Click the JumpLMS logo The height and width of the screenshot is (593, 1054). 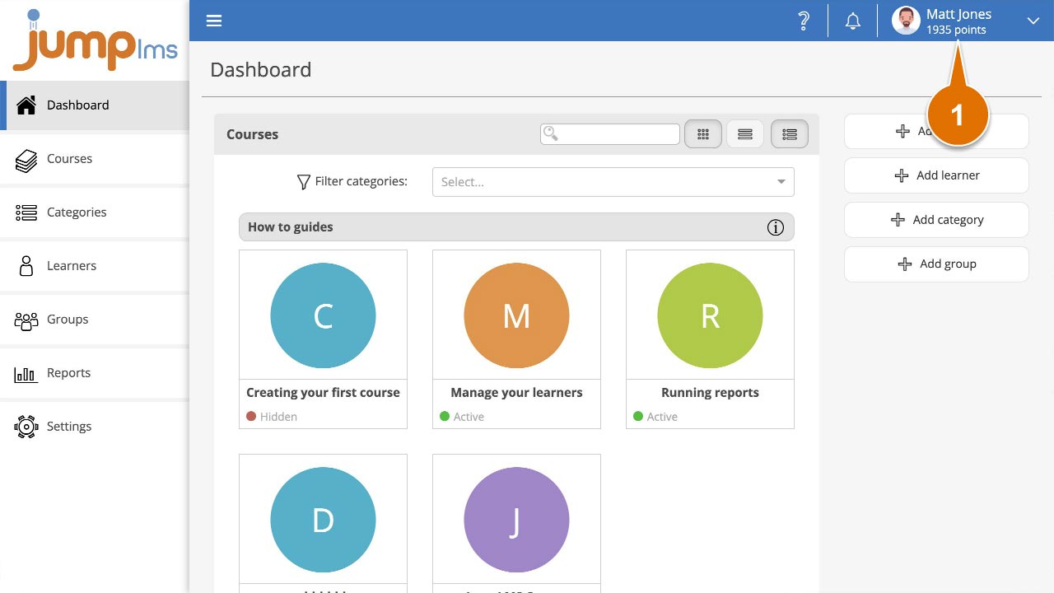click(96, 40)
